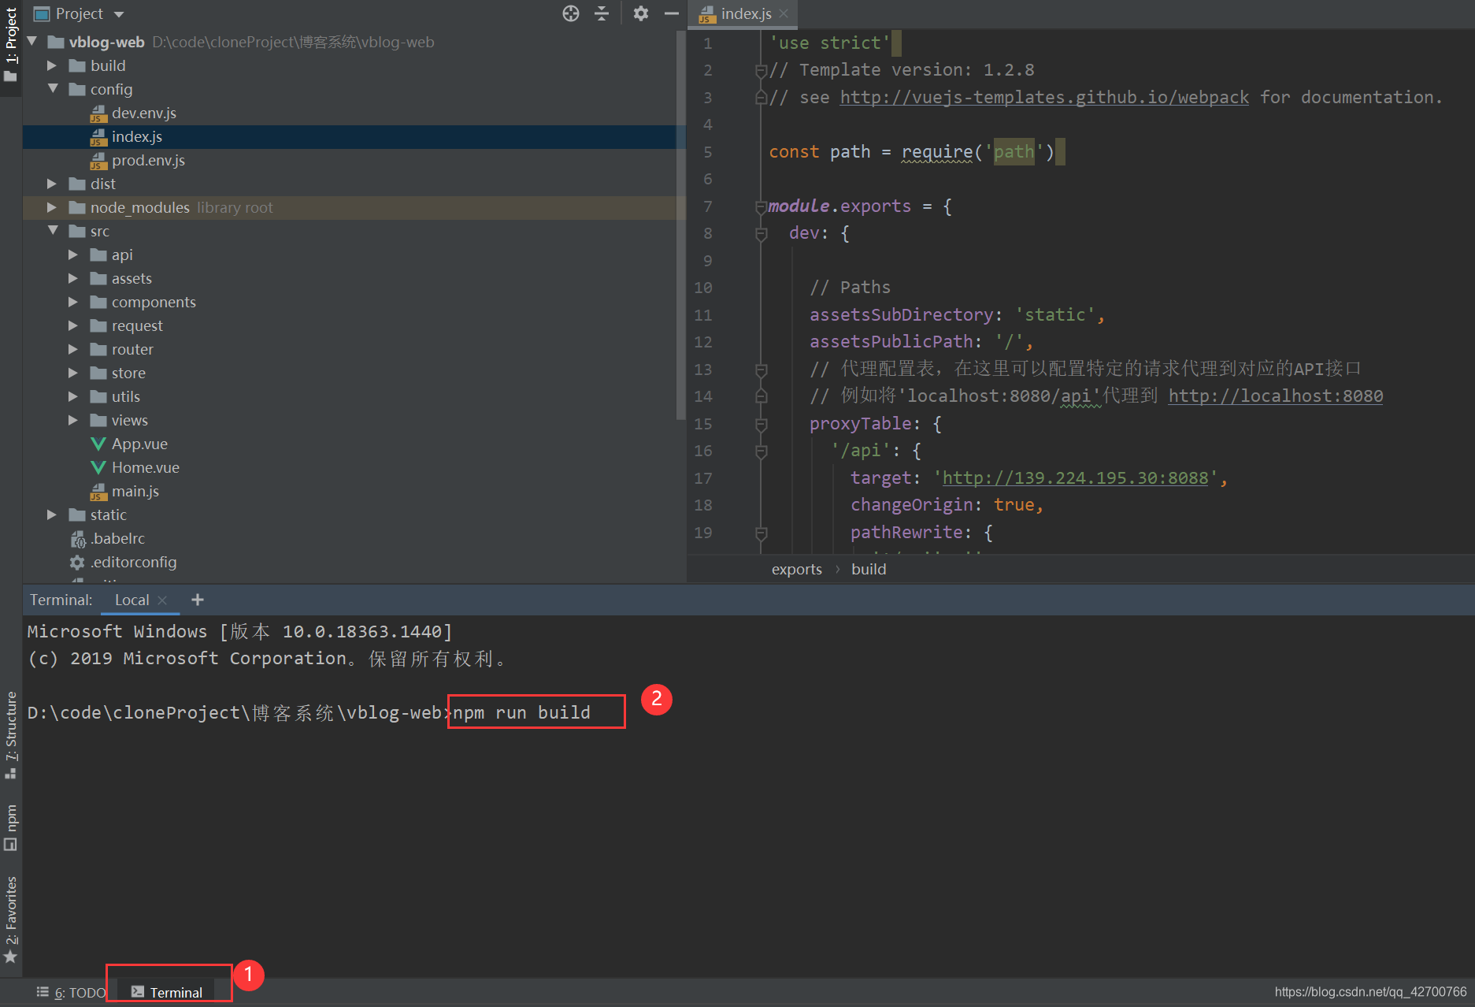Select the .babelrc file
The height and width of the screenshot is (1007, 1475).
(x=117, y=538)
